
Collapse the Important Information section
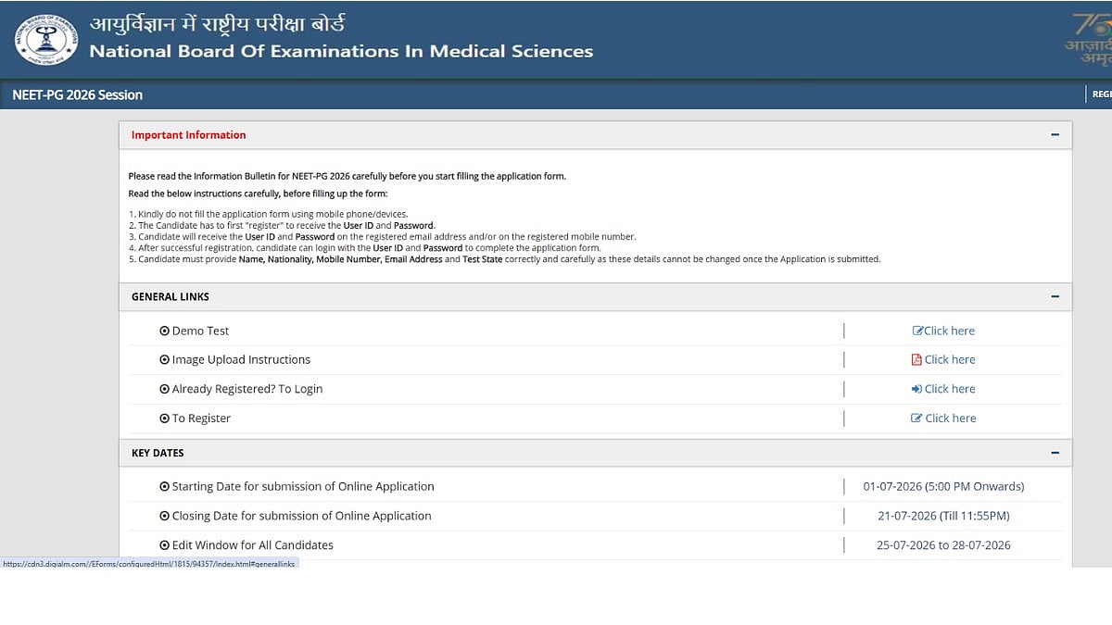coord(1055,135)
